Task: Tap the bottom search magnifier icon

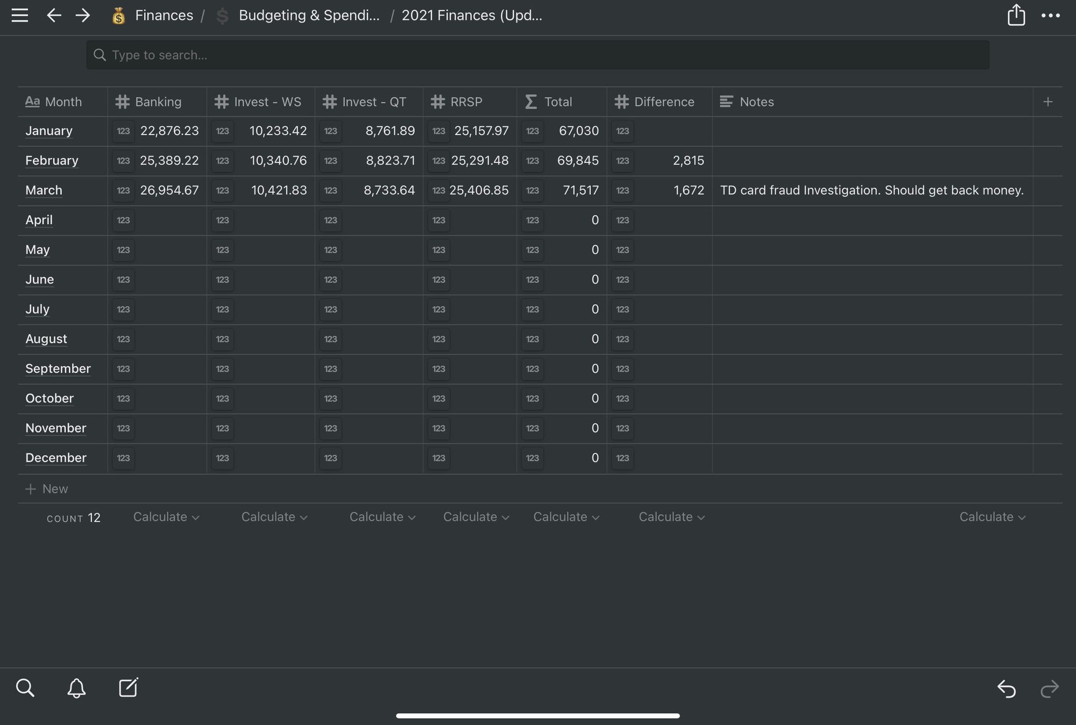Action: [25, 688]
